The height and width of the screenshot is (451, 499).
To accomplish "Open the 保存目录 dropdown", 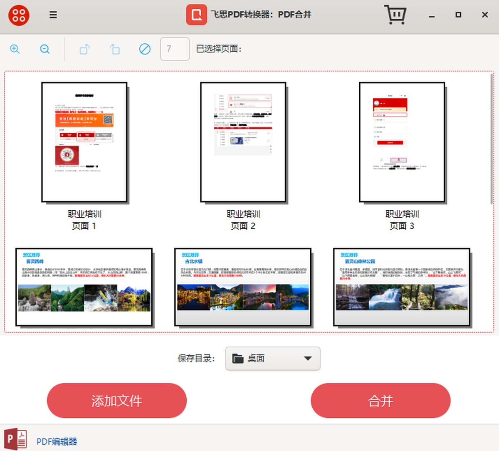I will 272,358.
